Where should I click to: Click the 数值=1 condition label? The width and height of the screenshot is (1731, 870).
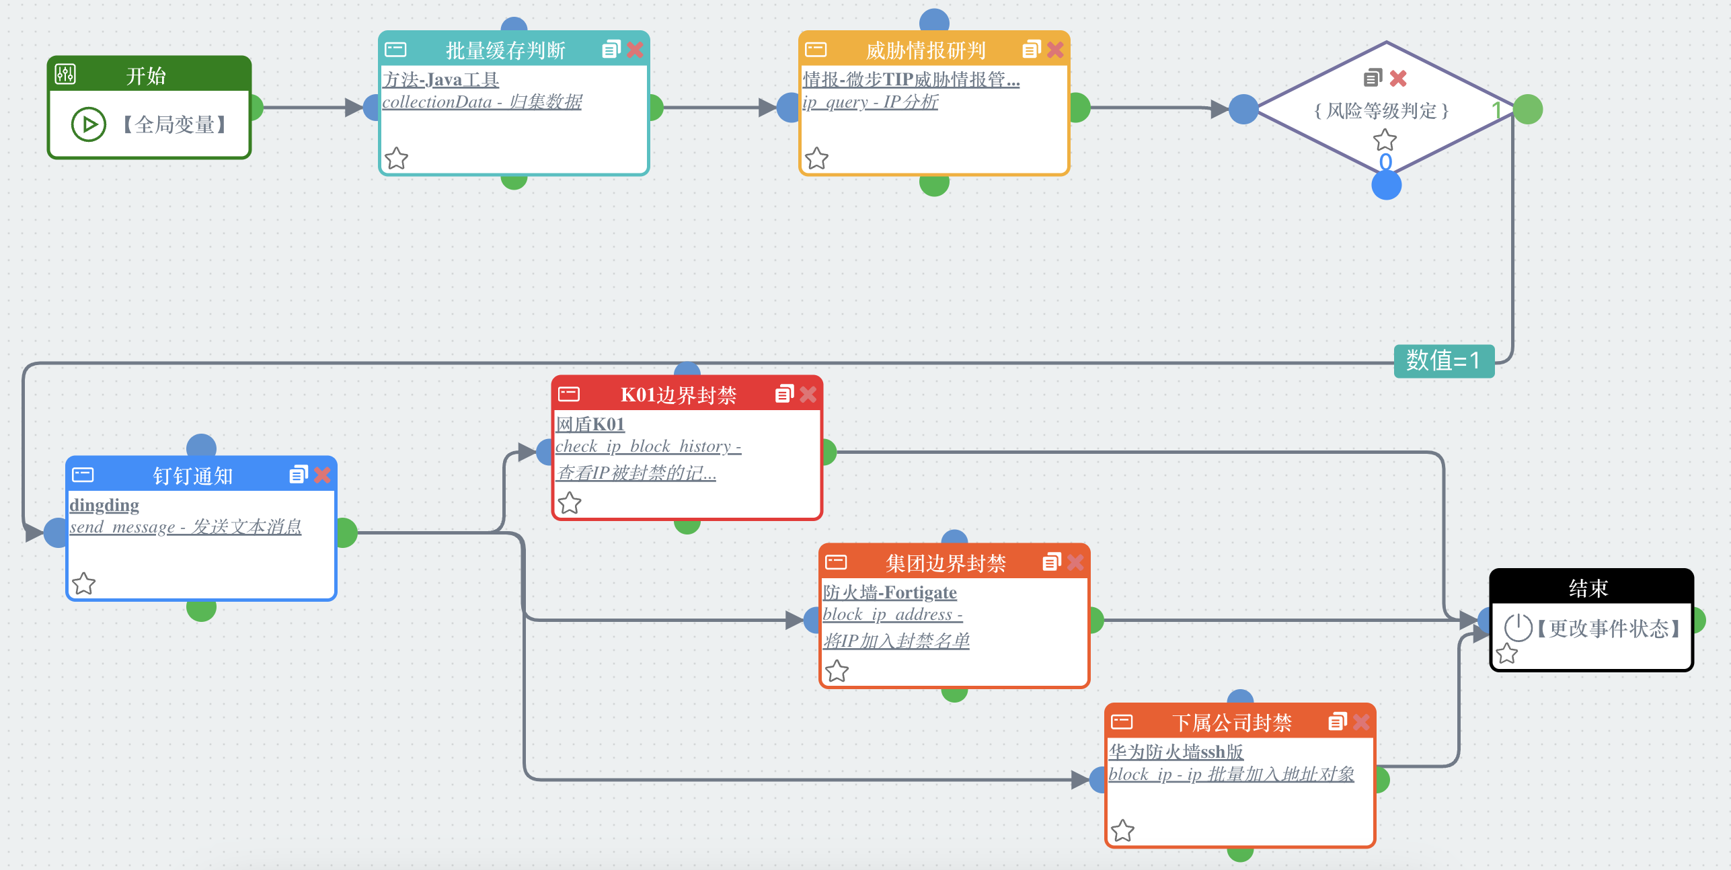coord(1443,361)
